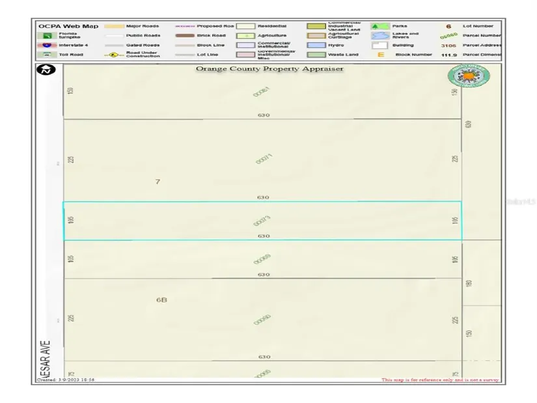The image size is (537, 403).
Task: Click the OCPA Web Map legend heading
Action: click(x=68, y=26)
